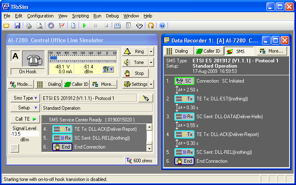Switch to Dialing tab in Data Recorder
Screen dimensions: 296x185
(179, 51)
